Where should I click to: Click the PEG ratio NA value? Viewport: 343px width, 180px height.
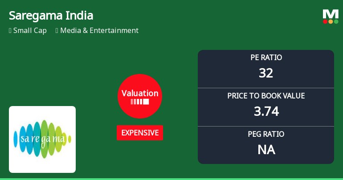click(266, 150)
